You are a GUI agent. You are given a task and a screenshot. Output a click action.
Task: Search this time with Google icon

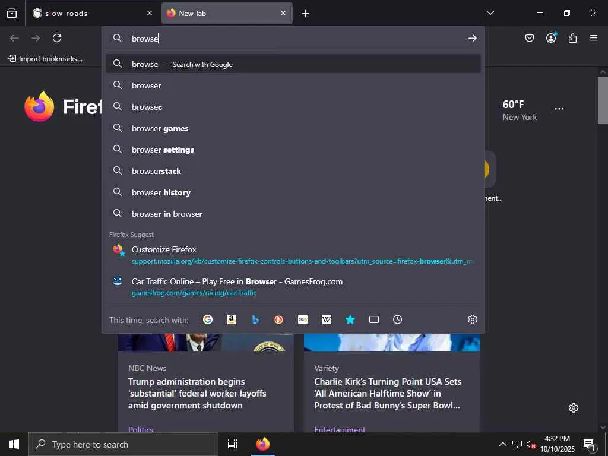coord(208,319)
